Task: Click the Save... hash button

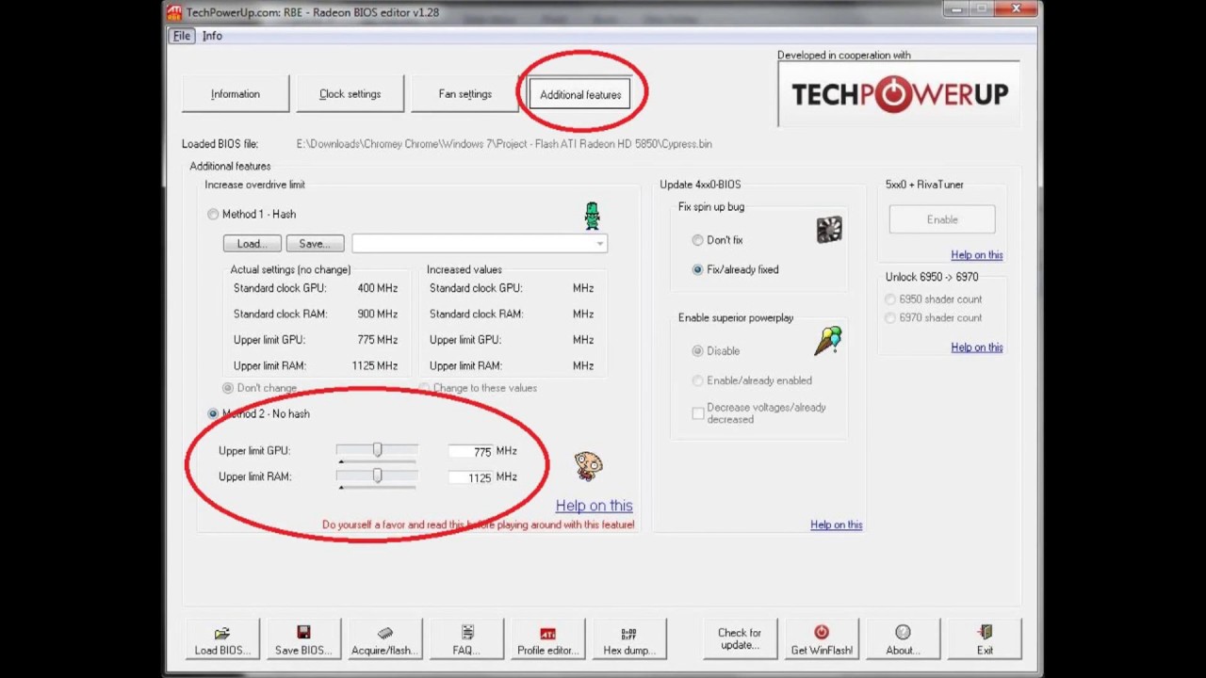Action: [x=315, y=244]
